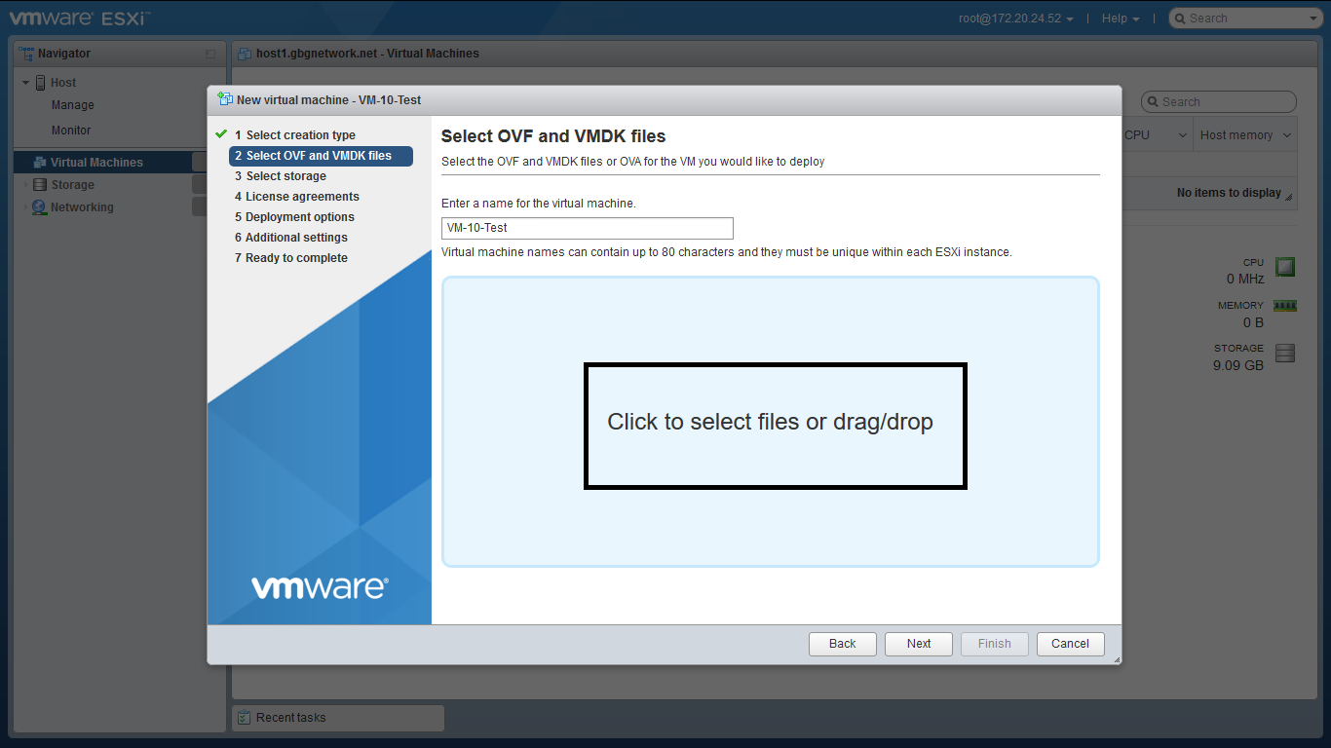Cancel the new virtual machine wizard
1331x748 pixels.
pyautogui.click(x=1070, y=644)
